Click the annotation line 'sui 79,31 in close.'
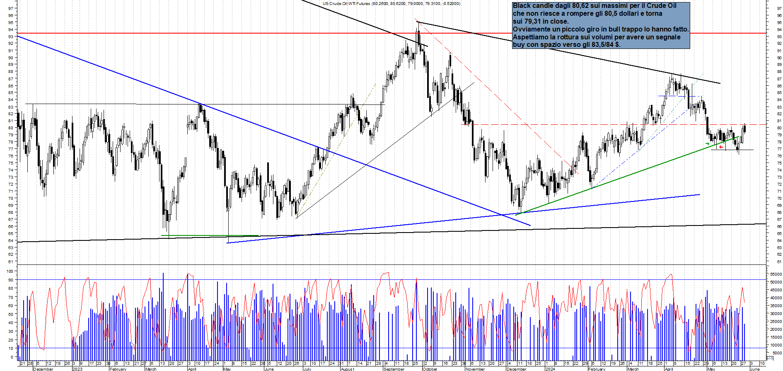Image resolution: width=783 pixels, height=371 pixels. [x=541, y=22]
